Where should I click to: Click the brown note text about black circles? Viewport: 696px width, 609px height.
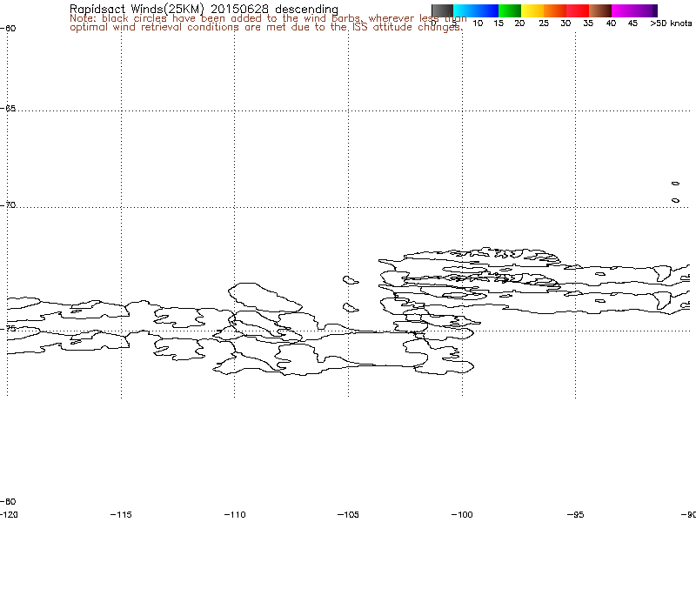coord(268,23)
